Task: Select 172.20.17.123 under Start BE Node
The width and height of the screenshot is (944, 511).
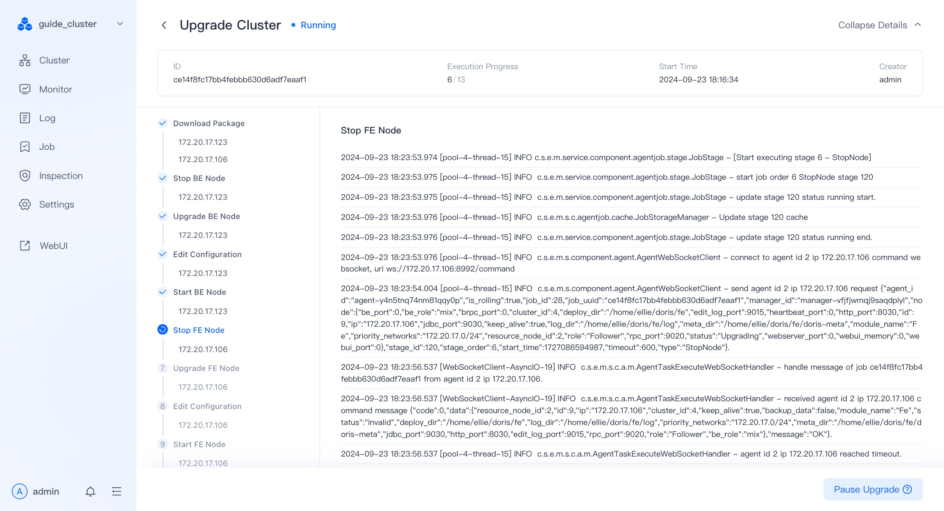Action: [203, 311]
